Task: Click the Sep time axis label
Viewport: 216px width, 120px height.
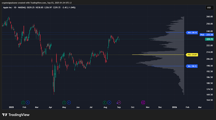Action: point(119,107)
